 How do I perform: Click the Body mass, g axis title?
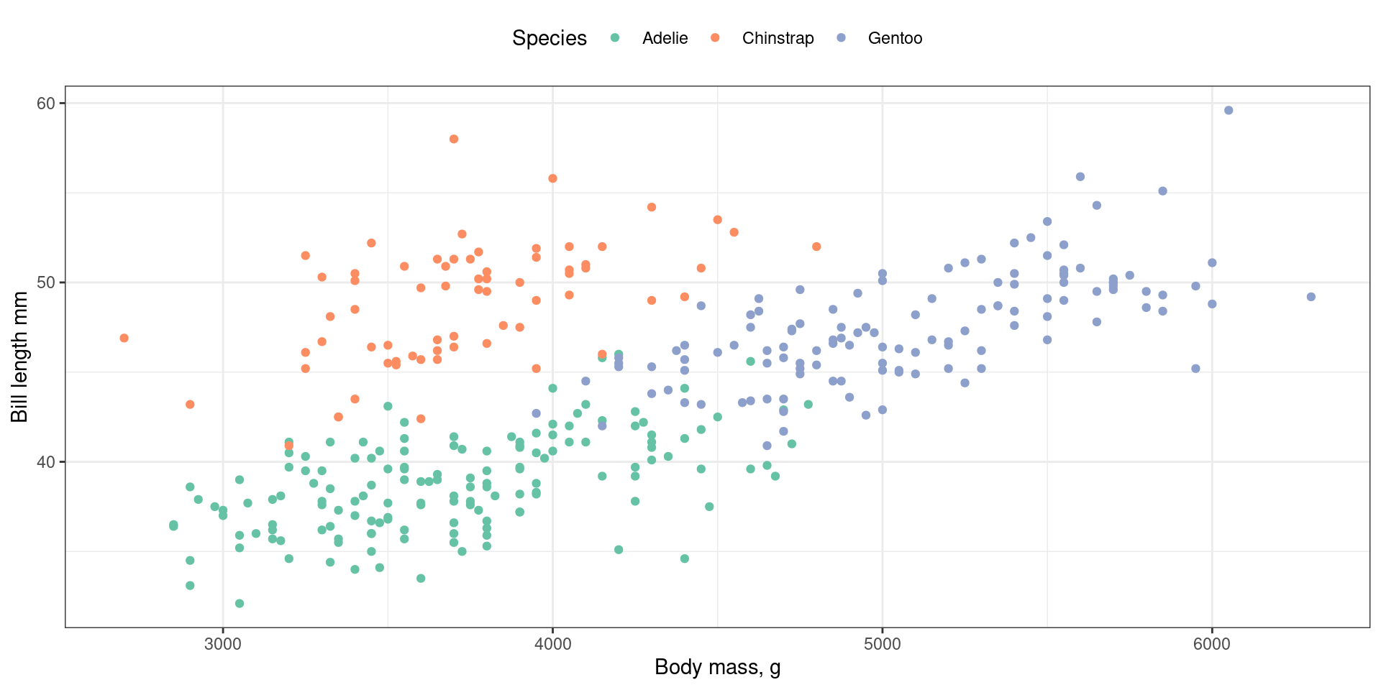(717, 668)
